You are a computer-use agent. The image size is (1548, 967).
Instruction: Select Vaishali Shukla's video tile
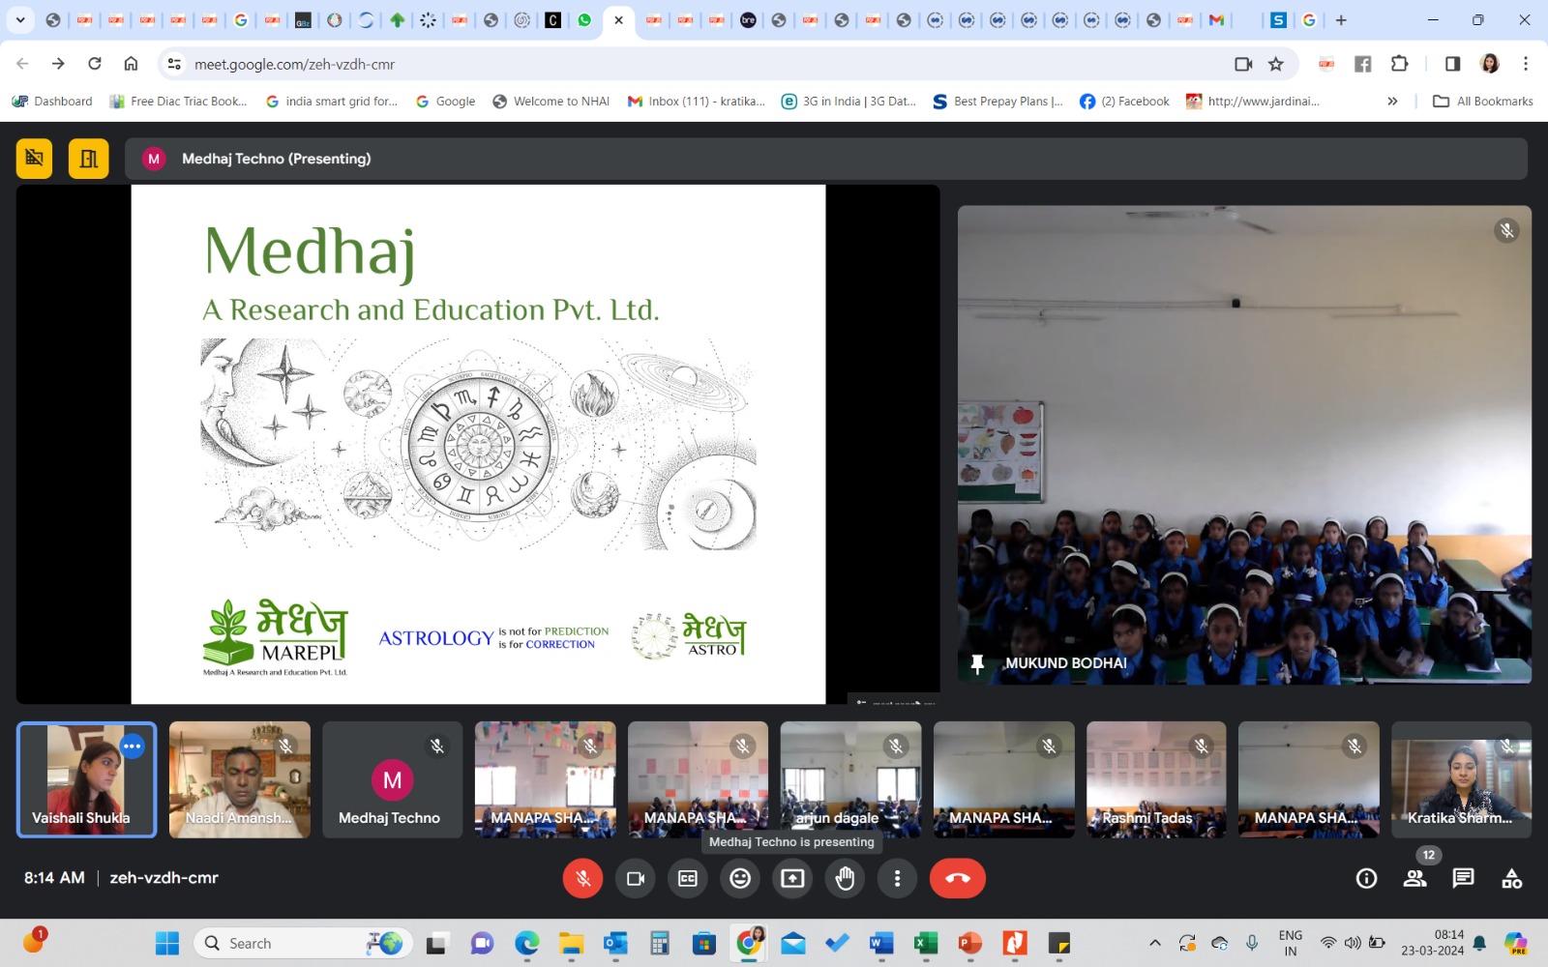click(86, 779)
